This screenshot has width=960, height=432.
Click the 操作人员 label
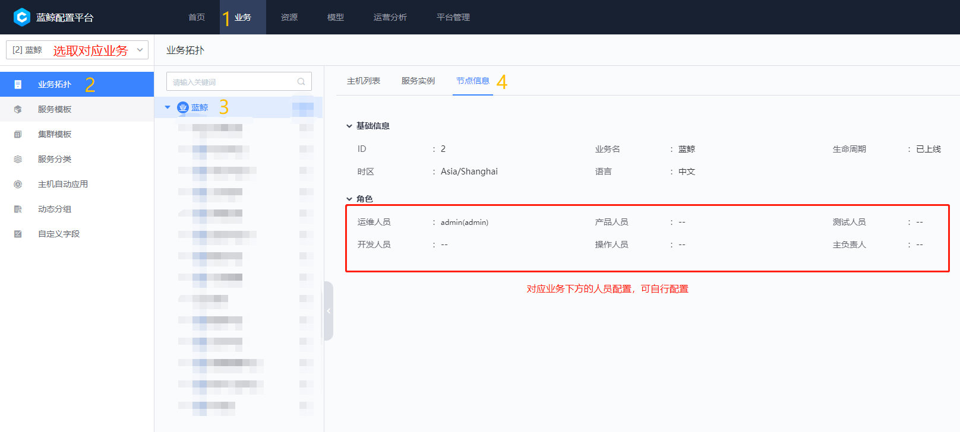612,244
